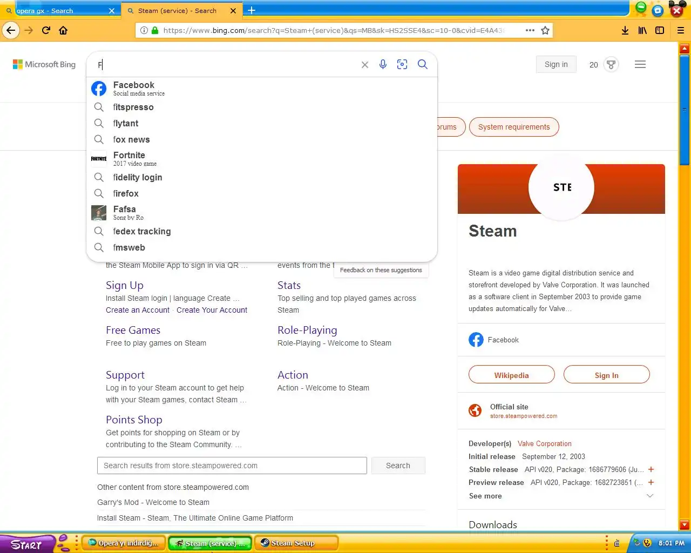Image resolution: width=691 pixels, height=553 pixels.
Task: Click the Create an Account link
Action: click(x=138, y=310)
